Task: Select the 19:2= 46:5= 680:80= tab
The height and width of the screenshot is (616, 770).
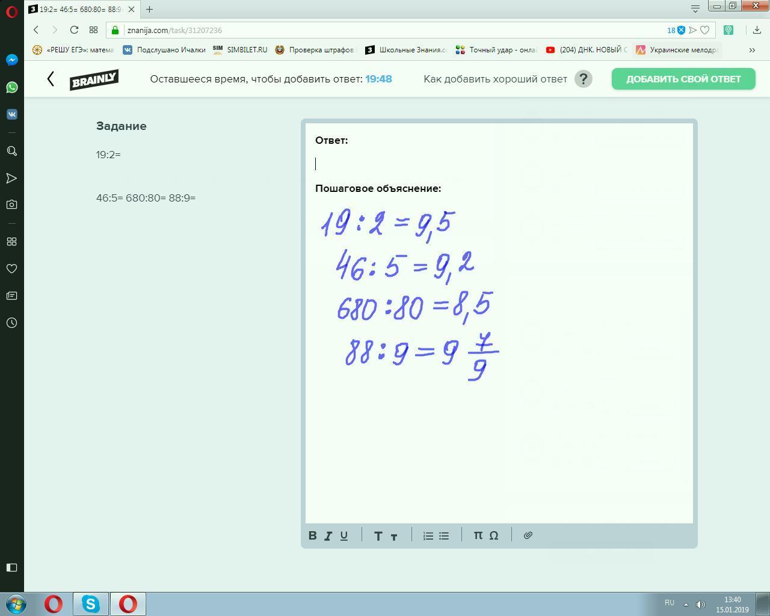Action: (82, 9)
